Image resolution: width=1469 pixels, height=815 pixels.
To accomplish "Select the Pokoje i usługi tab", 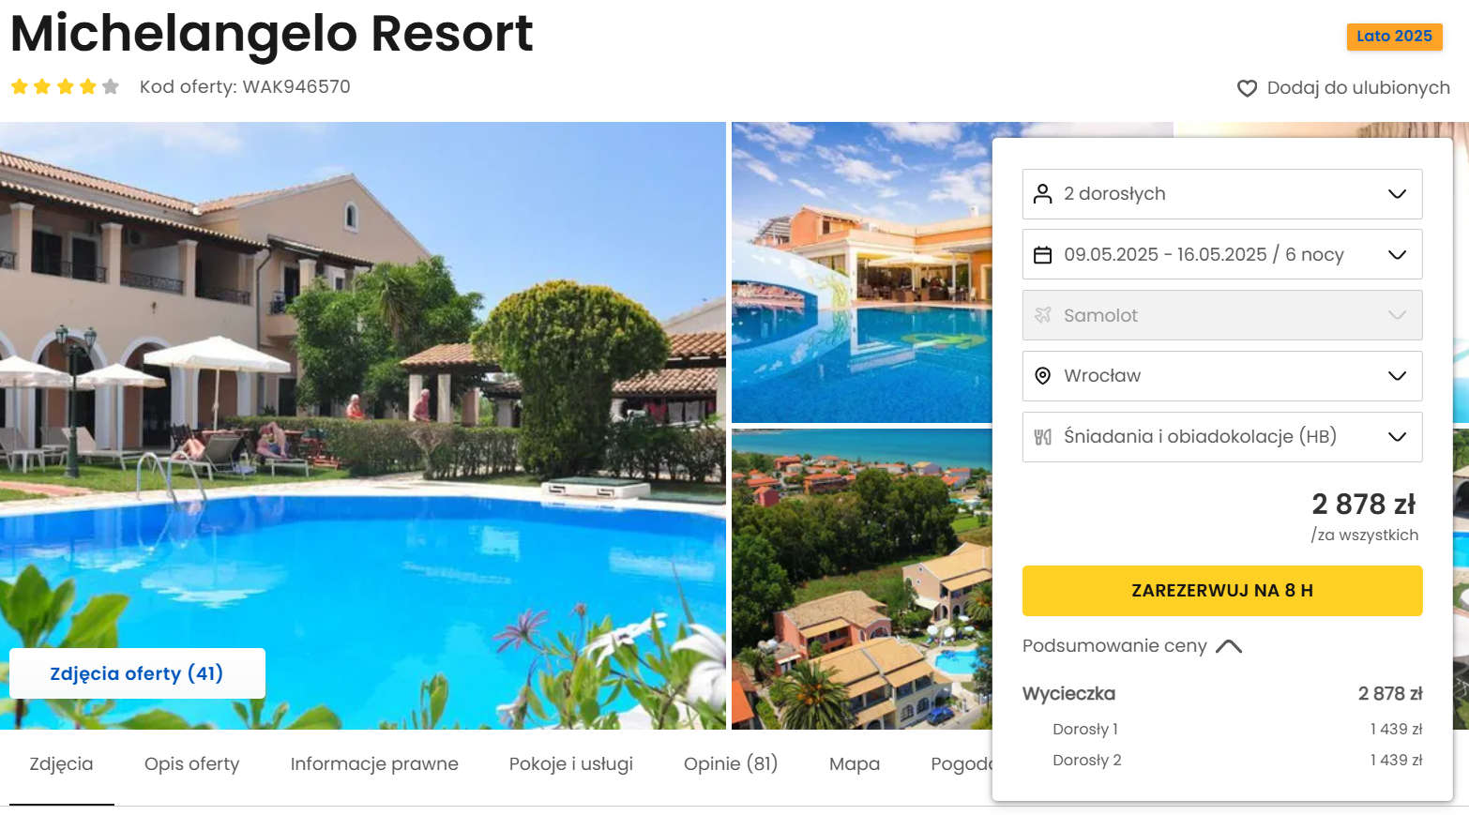I will (571, 764).
